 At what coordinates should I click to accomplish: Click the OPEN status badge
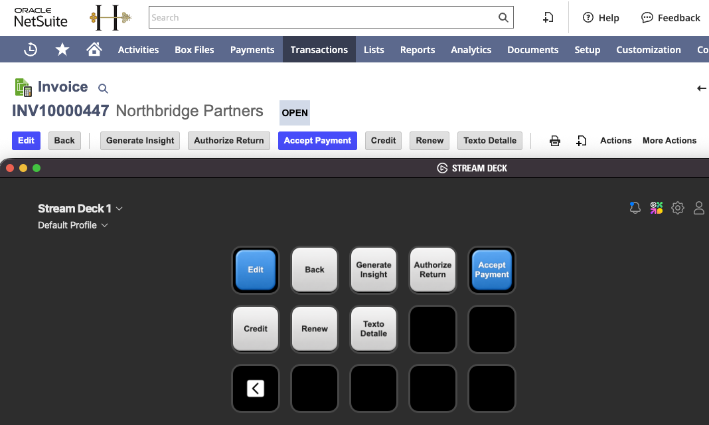pyautogui.click(x=295, y=113)
